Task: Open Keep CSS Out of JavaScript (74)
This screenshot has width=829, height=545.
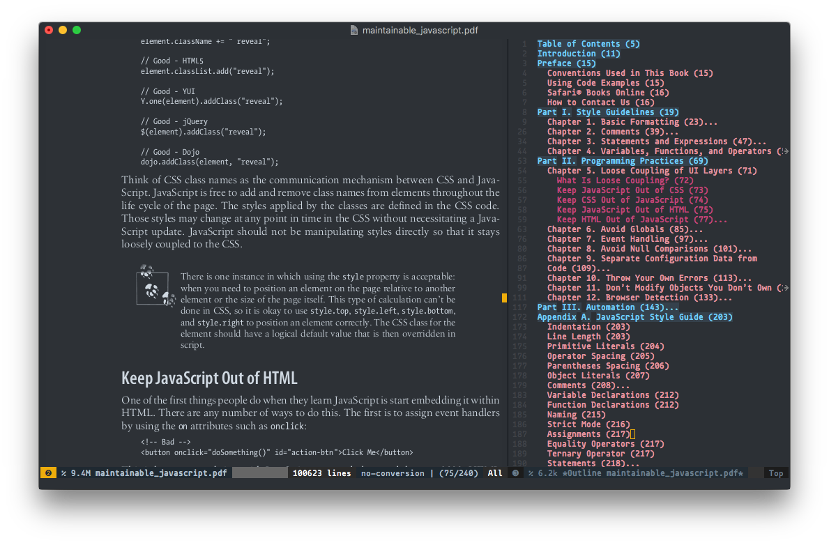Action: tap(632, 200)
